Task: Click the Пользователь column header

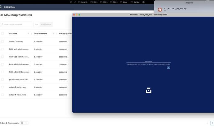Action: click(41, 34)
